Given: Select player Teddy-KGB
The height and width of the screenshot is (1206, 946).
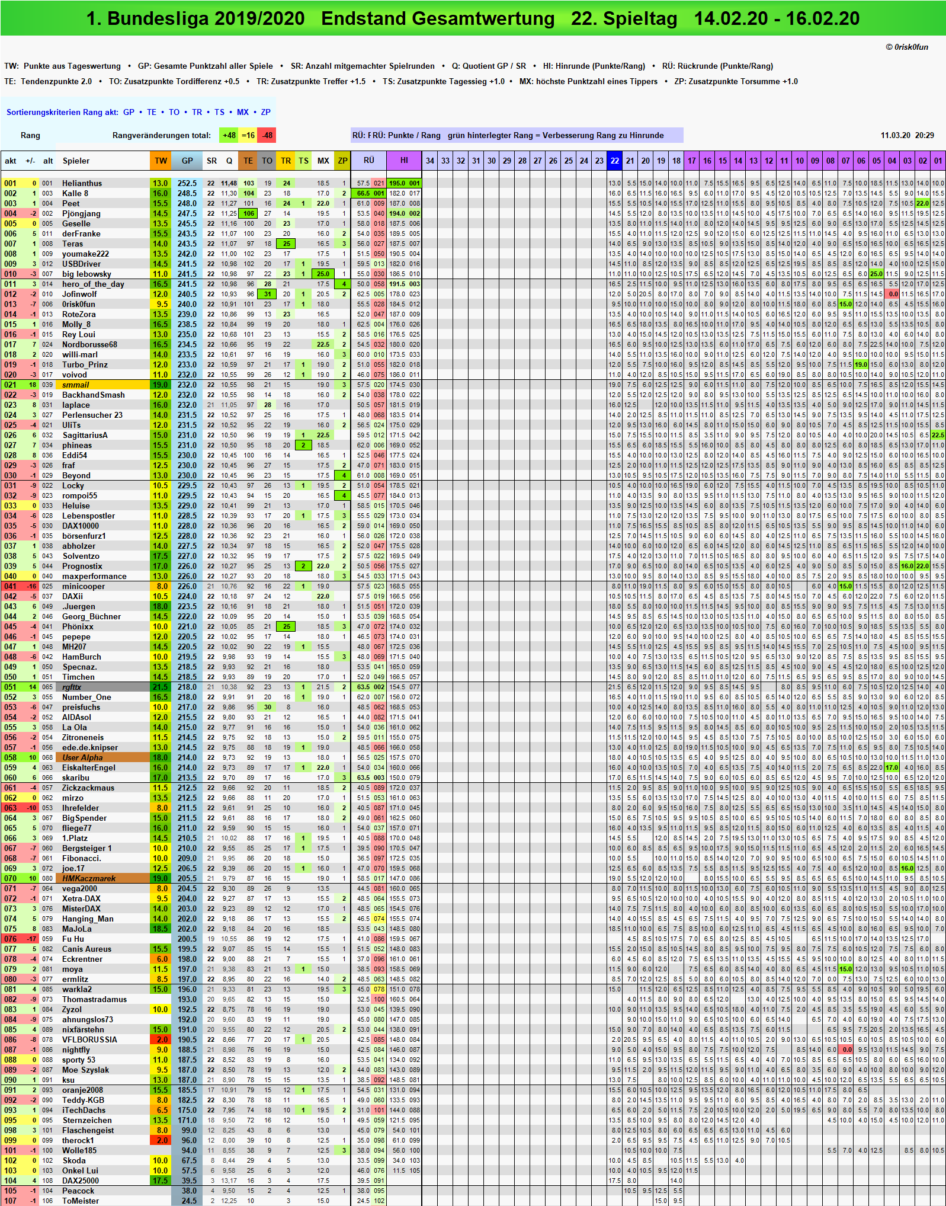Looking at the screenshot, I should (83, 1100).
